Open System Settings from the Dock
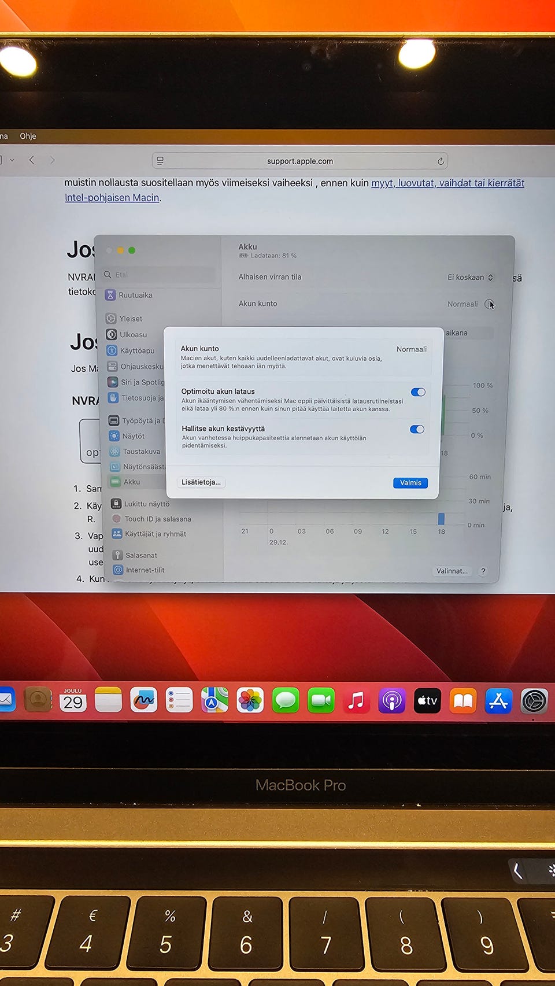 pos(534,701)
